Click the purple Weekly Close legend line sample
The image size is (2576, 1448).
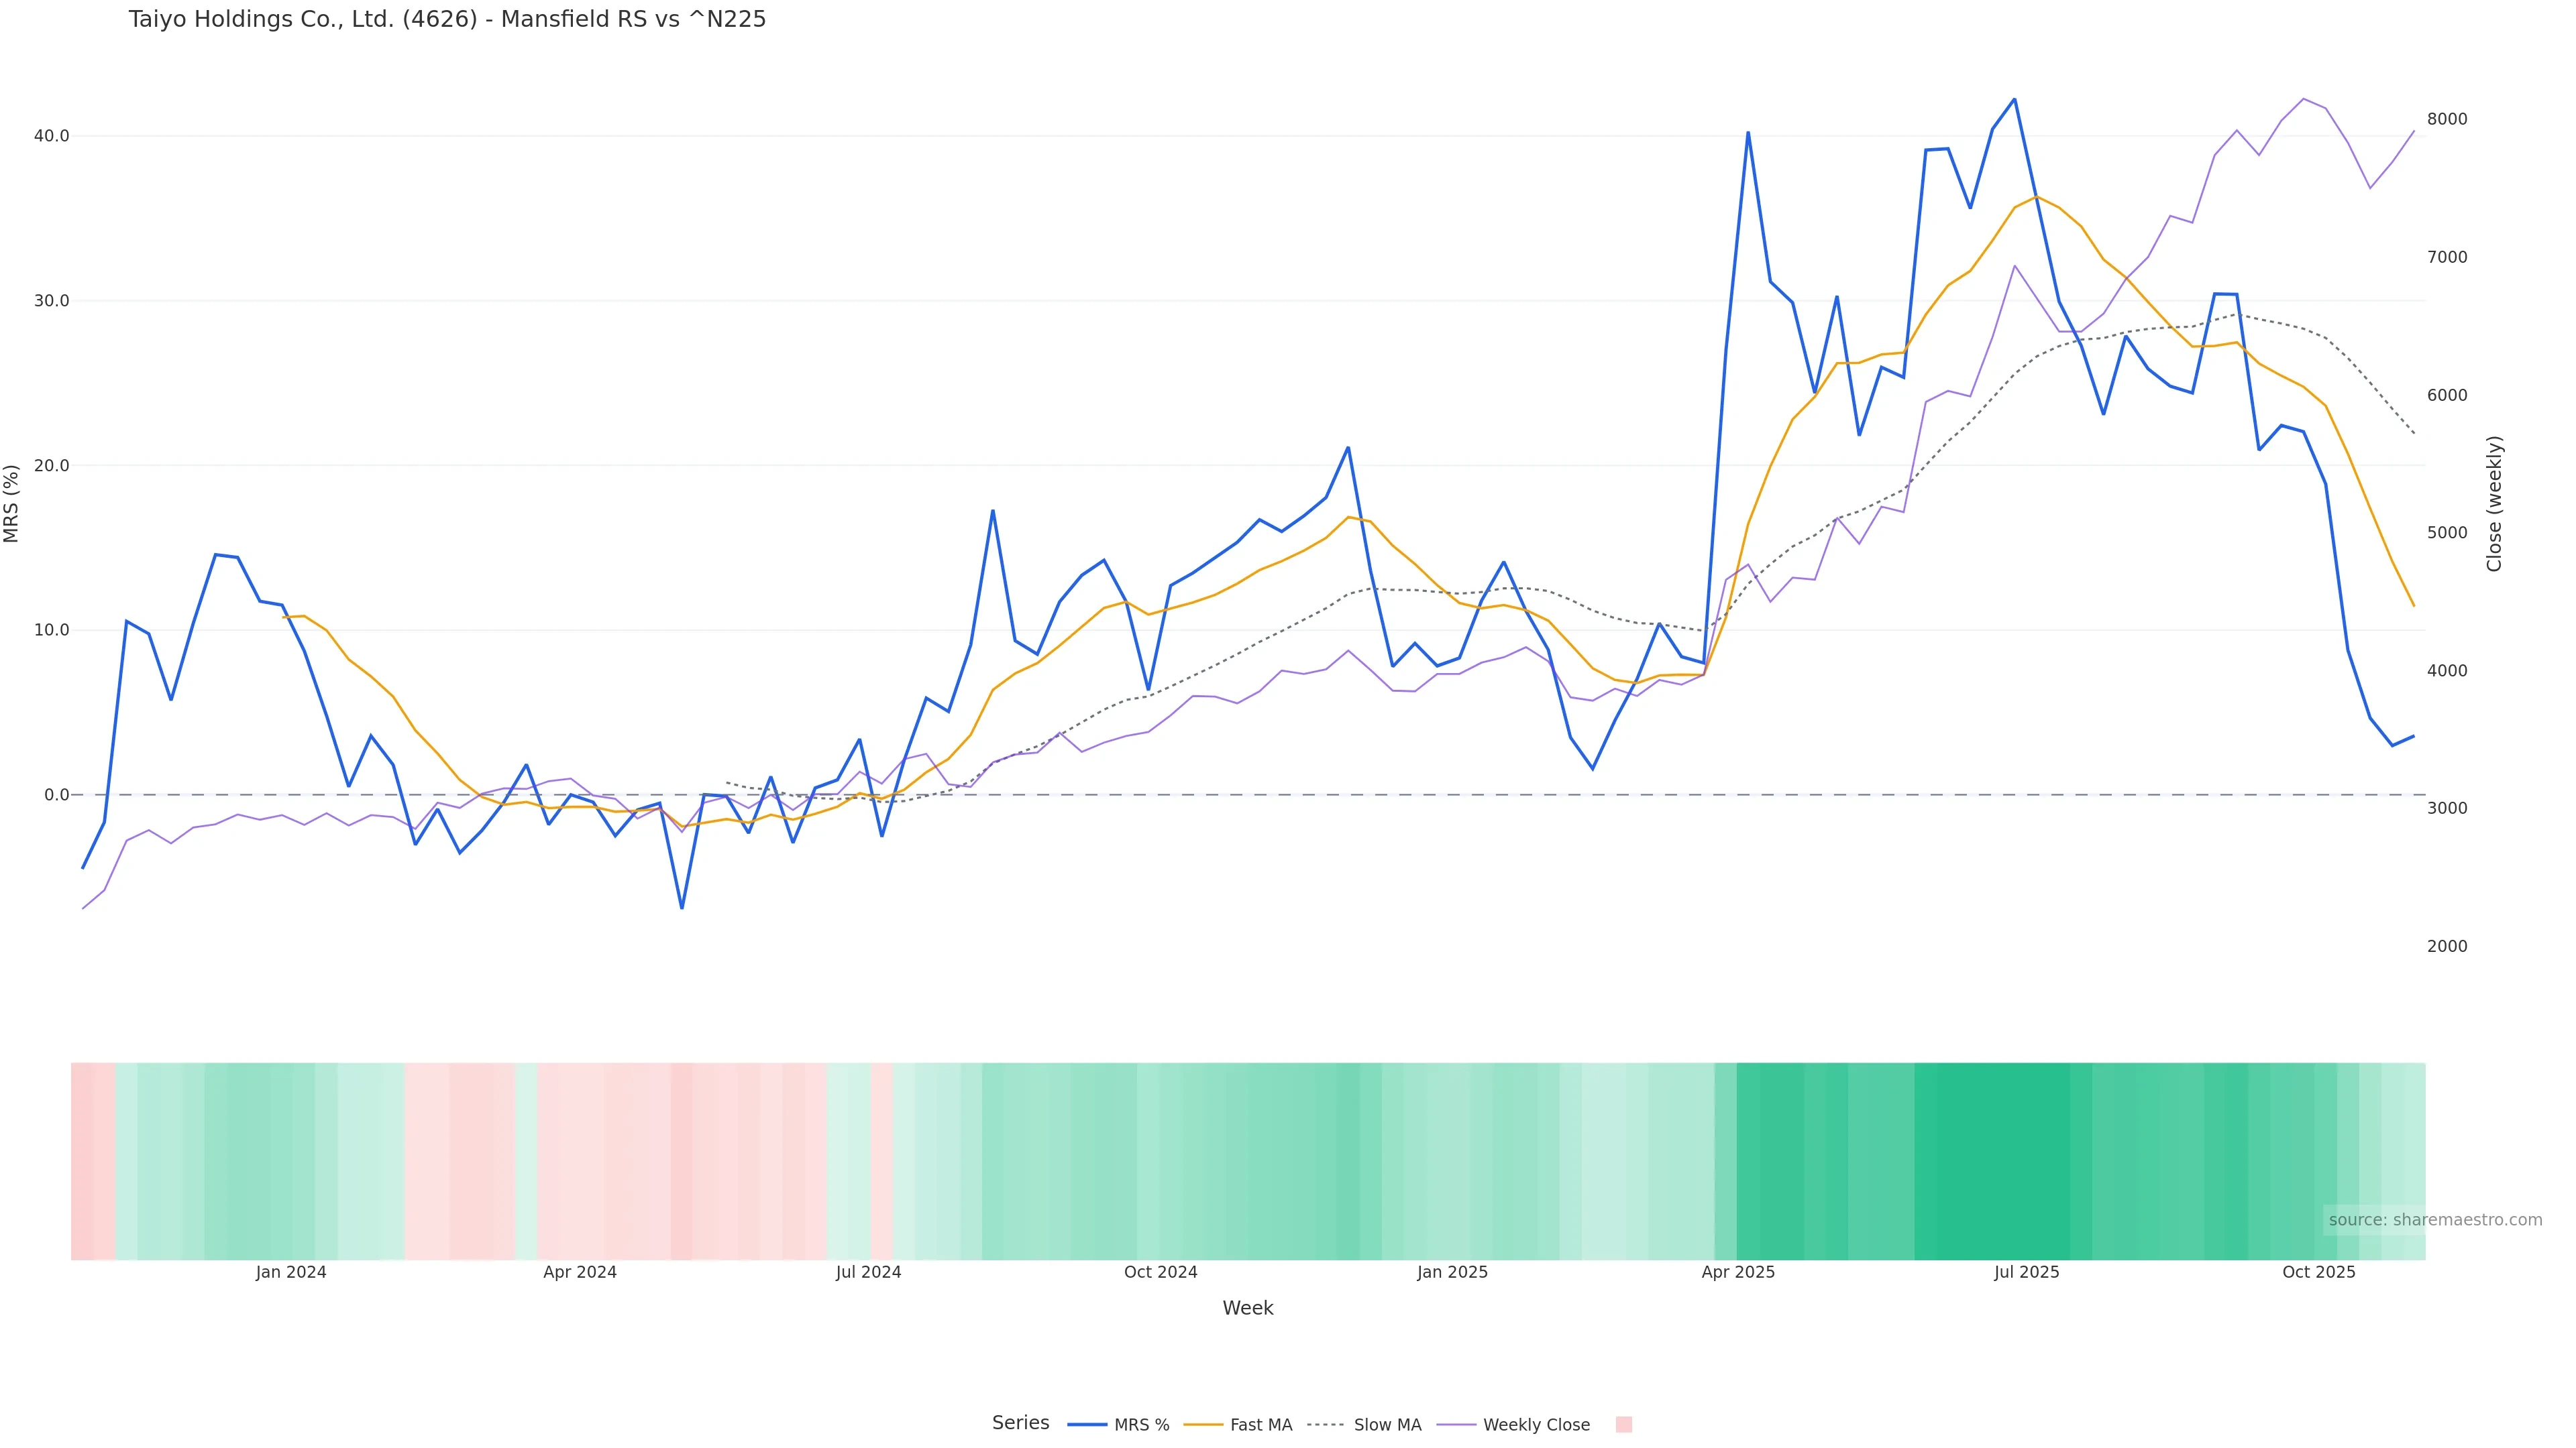point(1456,1425)
